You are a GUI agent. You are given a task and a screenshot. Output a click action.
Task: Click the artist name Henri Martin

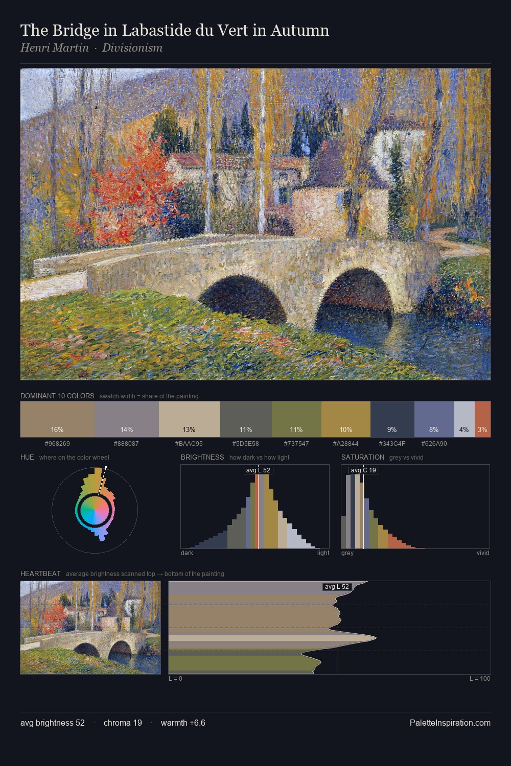click(x=54, y=47)
